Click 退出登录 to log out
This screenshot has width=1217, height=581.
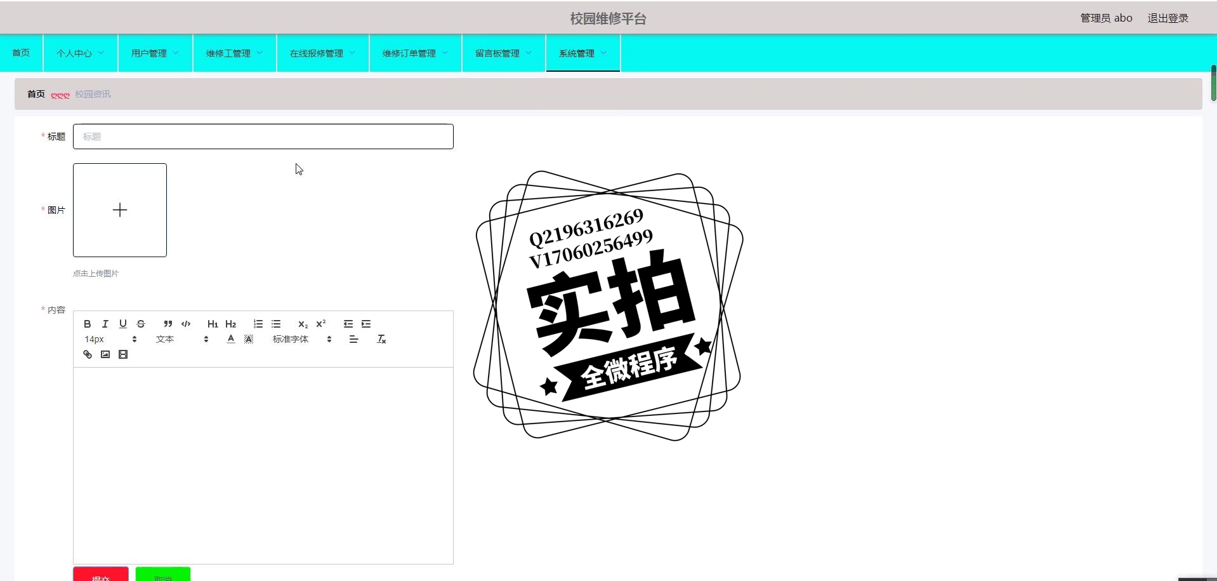[x=1168, y=18]
